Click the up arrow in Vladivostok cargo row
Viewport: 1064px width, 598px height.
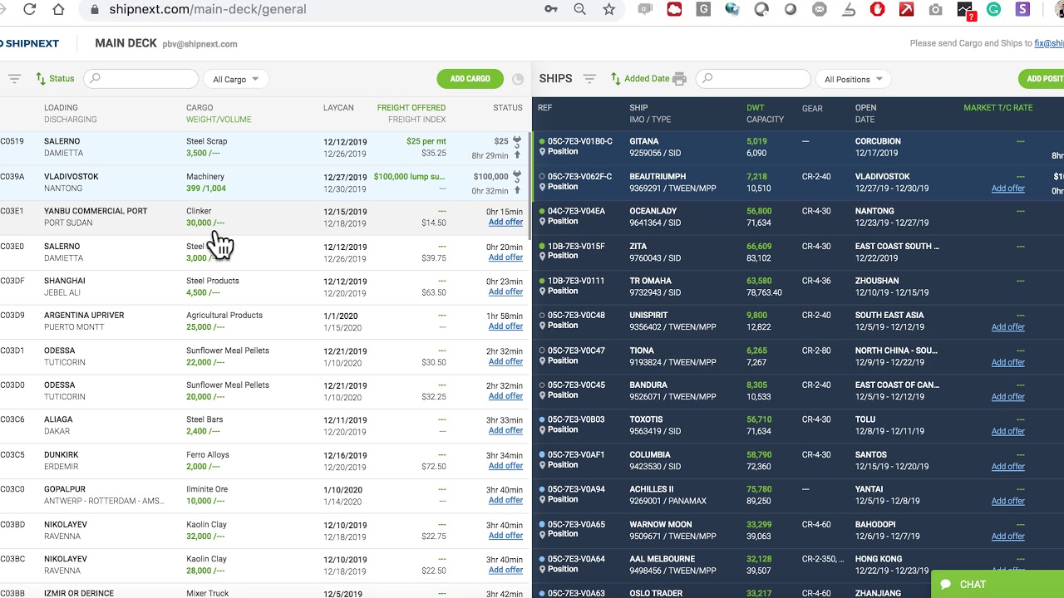[x=517, y=190]
